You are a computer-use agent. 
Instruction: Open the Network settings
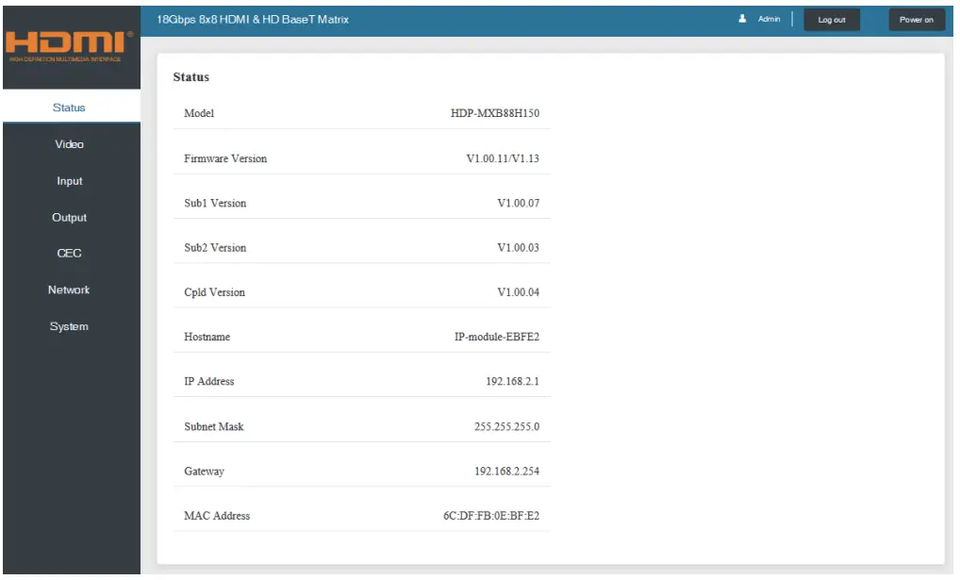[x=69, y=290]
